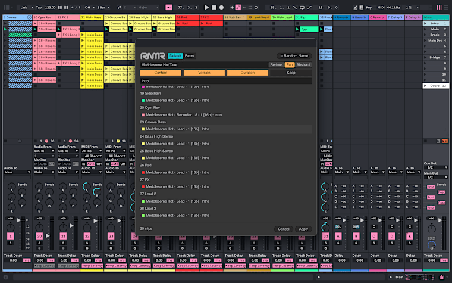
Task: Launch the Bridge scene
Action: click(x=425, y=57)
